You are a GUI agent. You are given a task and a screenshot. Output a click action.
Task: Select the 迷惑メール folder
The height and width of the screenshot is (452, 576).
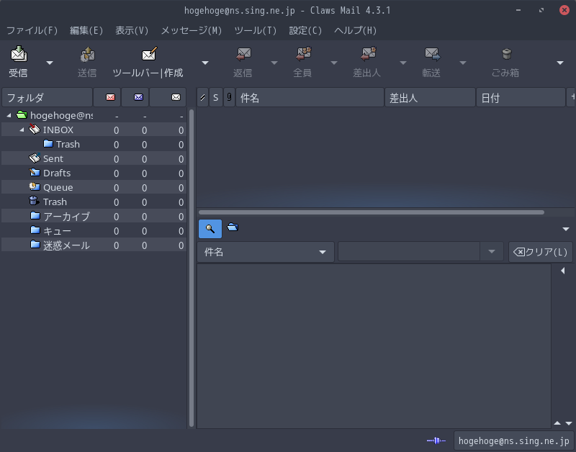(x=66, y=245)
